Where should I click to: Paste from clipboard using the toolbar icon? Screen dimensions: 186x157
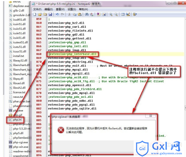click(x=80, y=15)
